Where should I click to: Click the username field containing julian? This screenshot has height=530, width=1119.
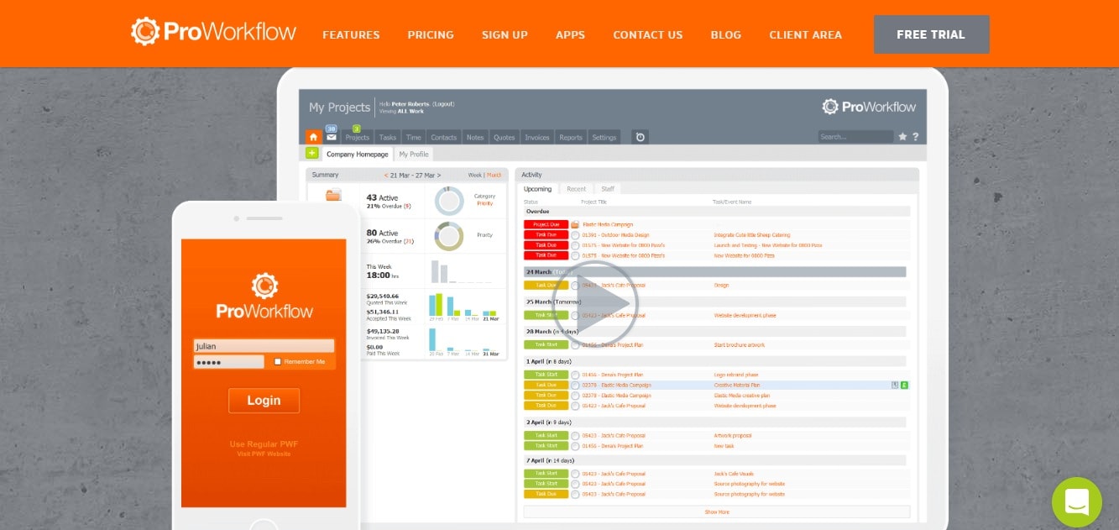(264, 346)
